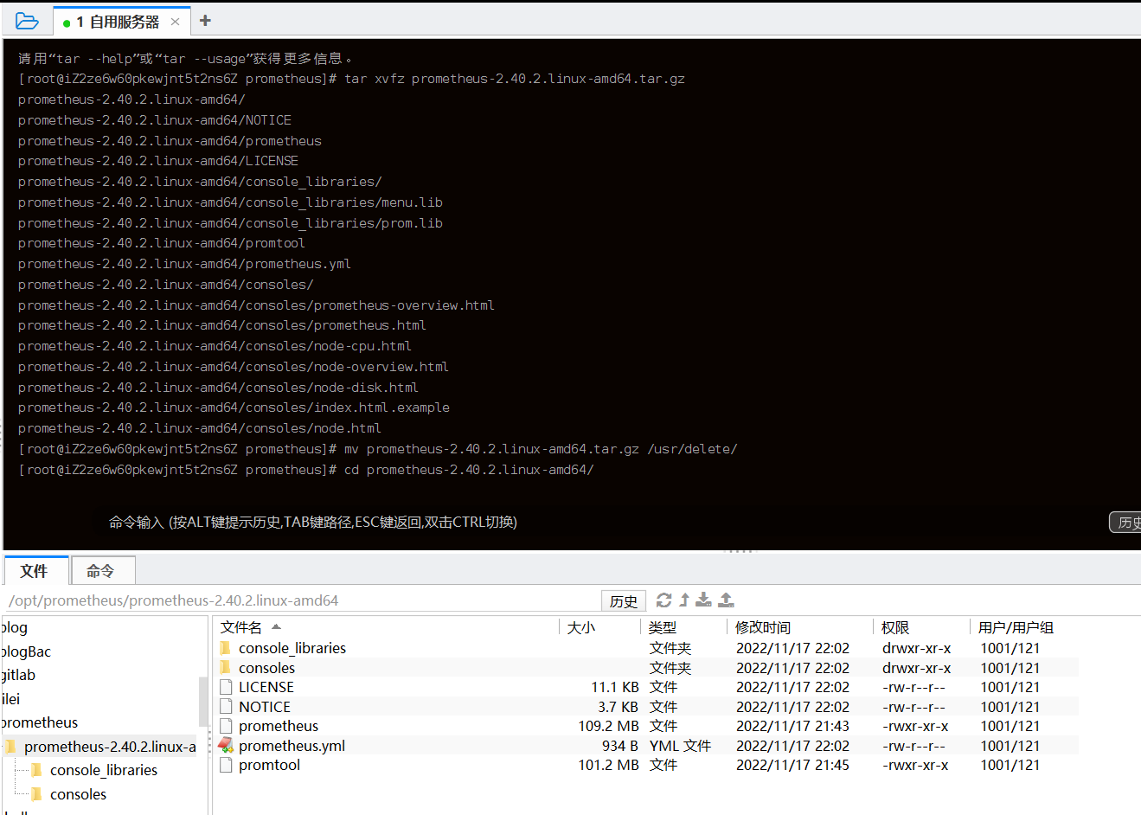Click the 109.2 MB size cell
This screenshot has height=815, width=1141.
[x=609, y=726]
